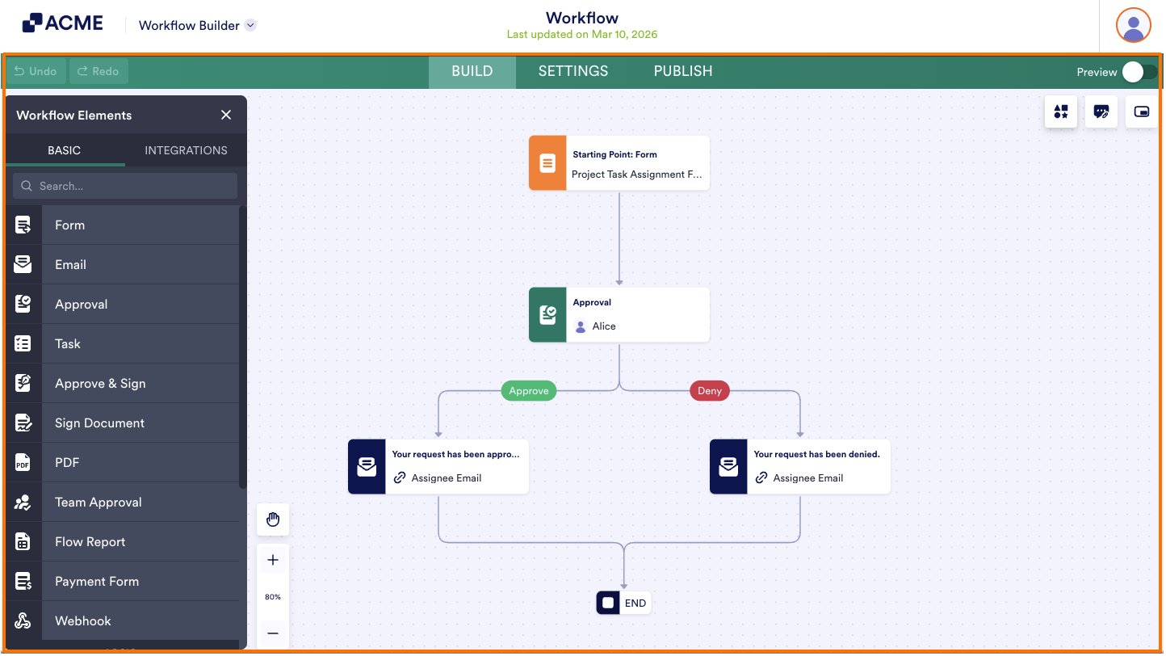Open the workflow elements shapes icon top right
This screenshot has width=1166, height=656.
1061,111
